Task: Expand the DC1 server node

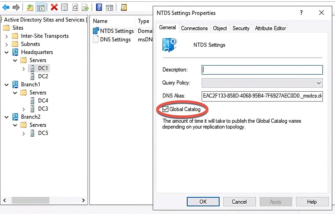Action: click(x=24, y=68)
